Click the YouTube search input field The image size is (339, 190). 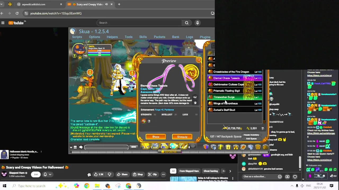point(139,23)
